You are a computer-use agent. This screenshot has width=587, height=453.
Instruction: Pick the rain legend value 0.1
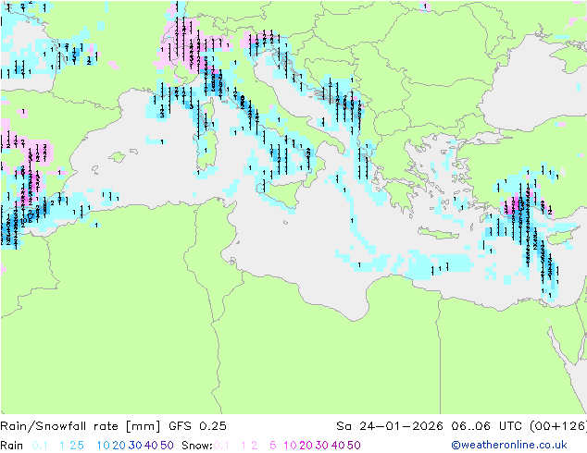(x=40, y=446)
